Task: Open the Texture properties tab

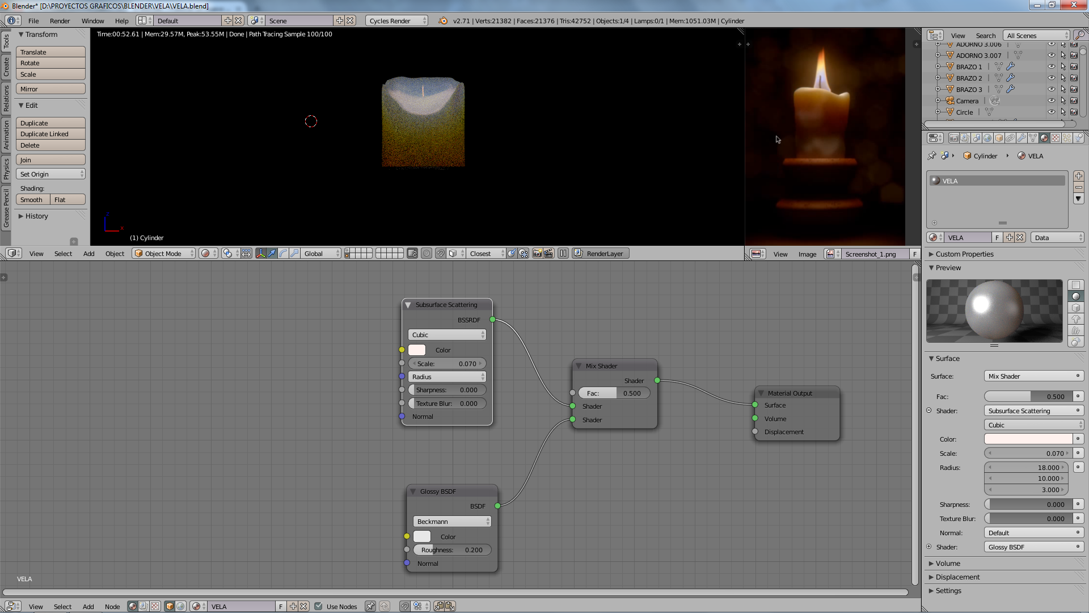Action: [x=1056, y=138]
